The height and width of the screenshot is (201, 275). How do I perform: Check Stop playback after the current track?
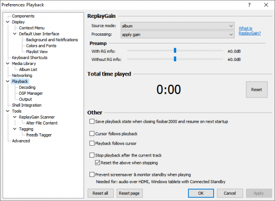point(92,155)
